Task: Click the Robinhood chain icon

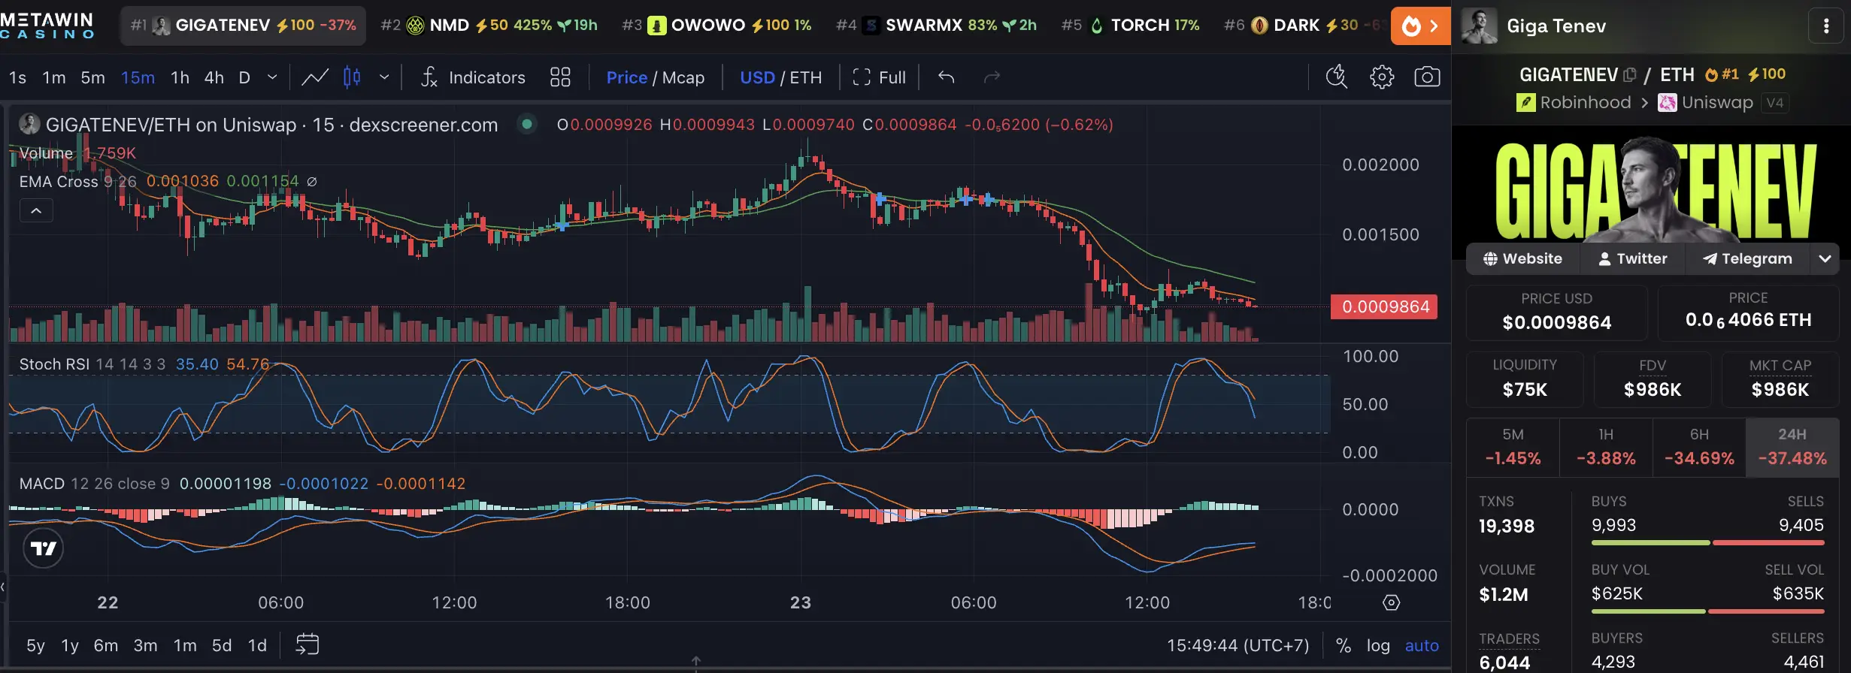Action: coord(1526,103)
